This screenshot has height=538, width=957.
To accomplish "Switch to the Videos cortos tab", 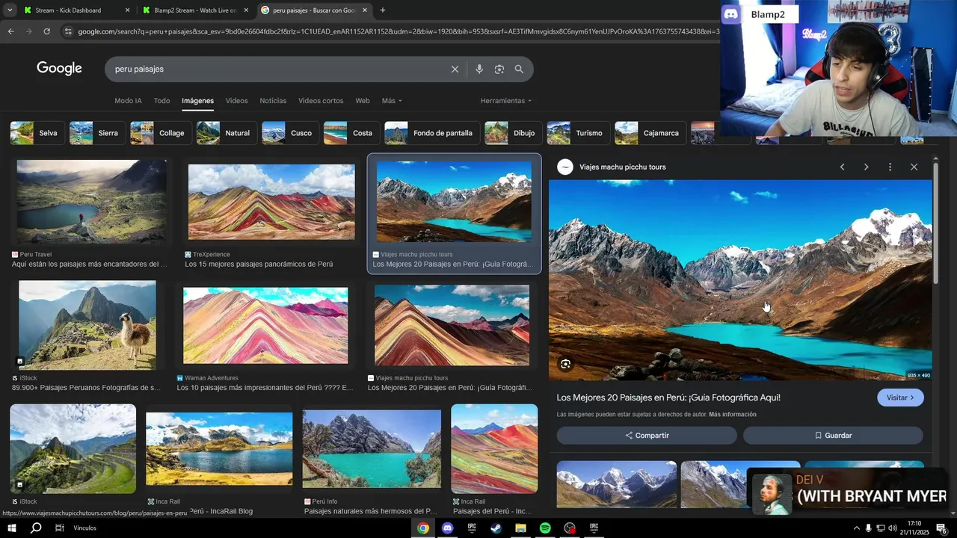I will coord(321,101).
